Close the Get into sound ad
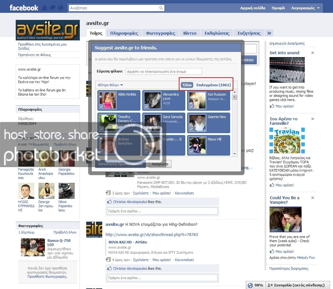 312,53
